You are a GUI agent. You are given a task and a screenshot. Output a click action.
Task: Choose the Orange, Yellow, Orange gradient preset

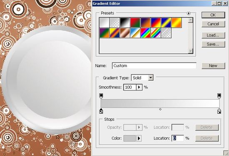click(x=177, y=22)
